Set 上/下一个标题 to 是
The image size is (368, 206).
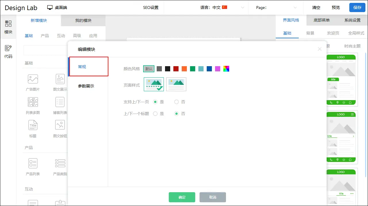tap(155, 114)
